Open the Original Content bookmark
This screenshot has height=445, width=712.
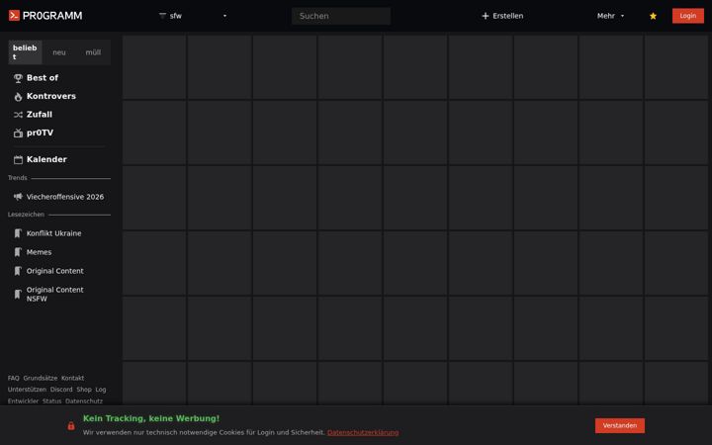pos(55,271)
